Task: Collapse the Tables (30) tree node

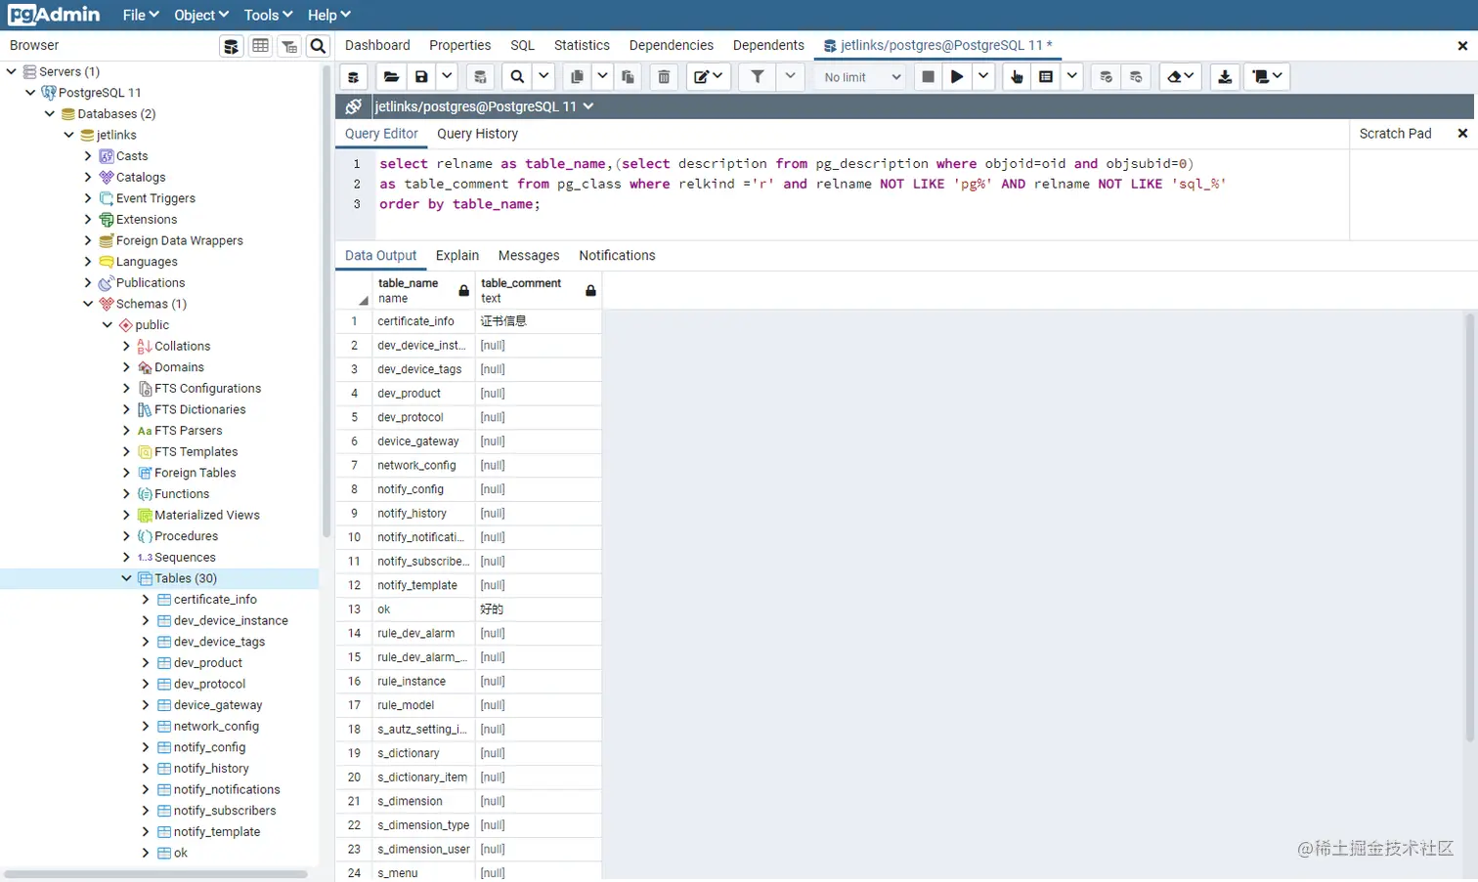Action: click(126, 578)
